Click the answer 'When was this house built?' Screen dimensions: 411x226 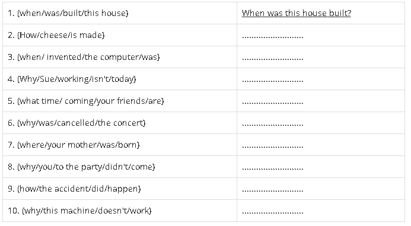click(x=296, y=13)
